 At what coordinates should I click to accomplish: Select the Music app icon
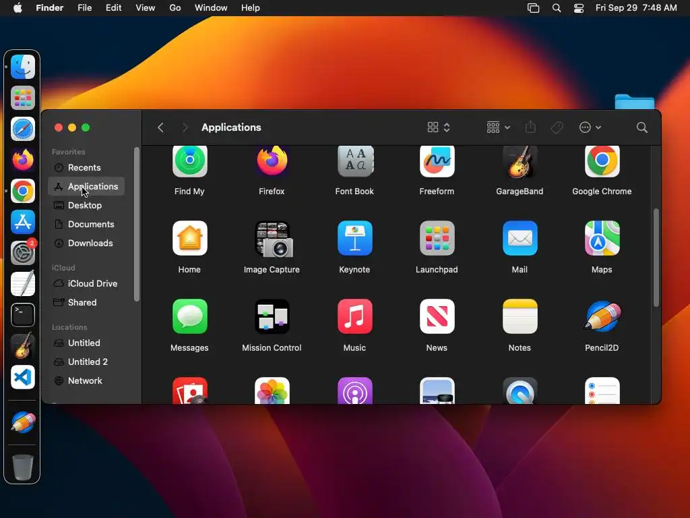(355, 316)
